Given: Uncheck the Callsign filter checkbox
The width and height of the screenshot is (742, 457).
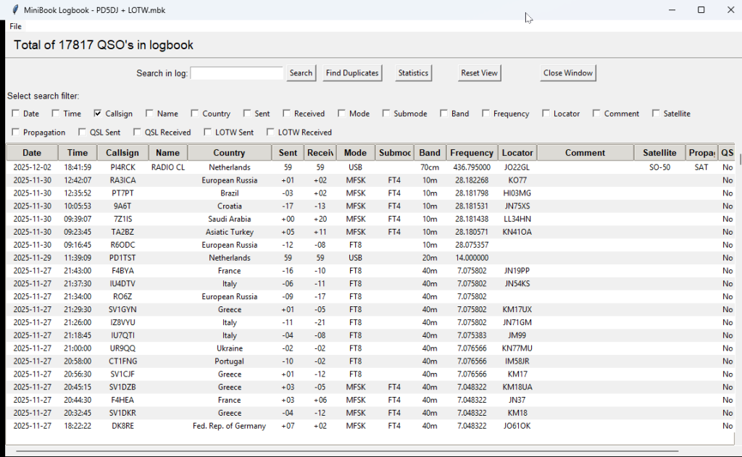Looking at the screenshot, I should pyautogui.click(x=98, y=114).
